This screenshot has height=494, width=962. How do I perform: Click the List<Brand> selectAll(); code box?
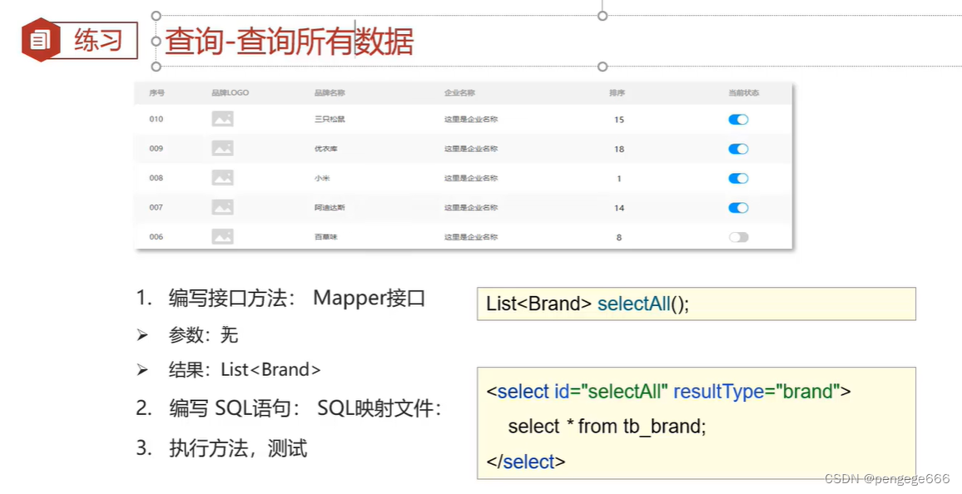[697, 304]
